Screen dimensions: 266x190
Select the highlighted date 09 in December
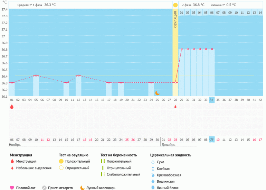point(212,139)
